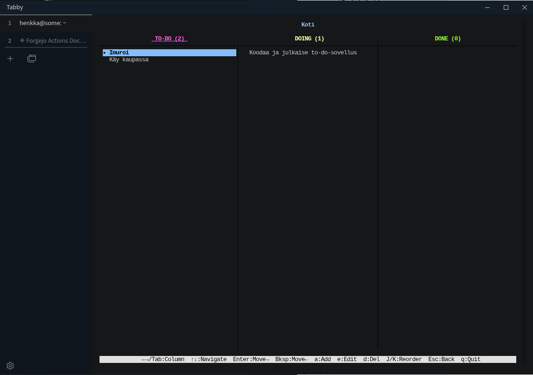Click the arrow marker beside Imuroi
Viewport: 533px width, 375px height.
click(x=105, y=53)
